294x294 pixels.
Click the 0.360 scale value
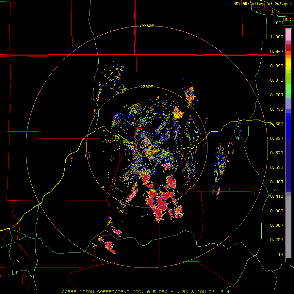click(277, 211)
